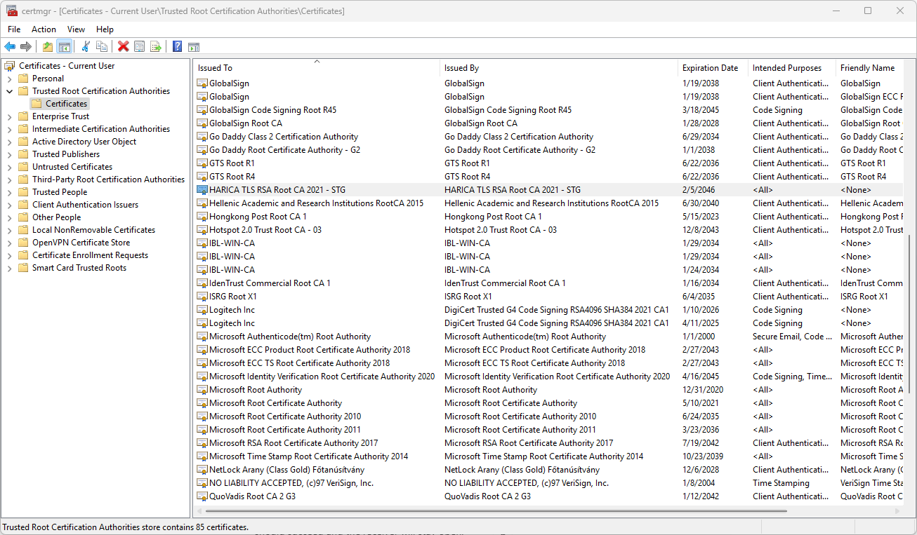Select Hotspot 2.0 Trust Root CA - 03 row
917x535 pixels.
pos(548,230)
